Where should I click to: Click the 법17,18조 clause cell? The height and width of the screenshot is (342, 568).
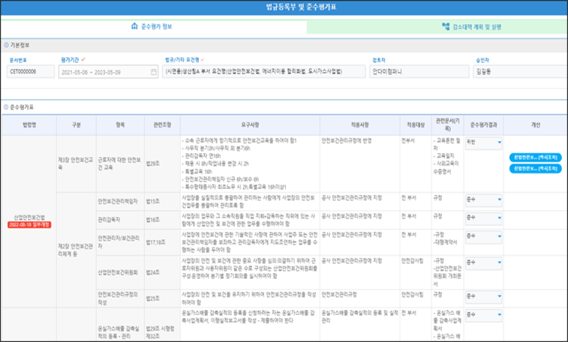point(162,242)
